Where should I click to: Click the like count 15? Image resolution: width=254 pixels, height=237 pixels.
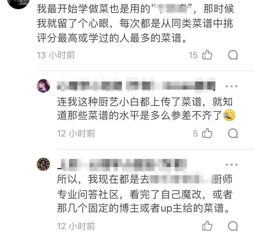193,55
